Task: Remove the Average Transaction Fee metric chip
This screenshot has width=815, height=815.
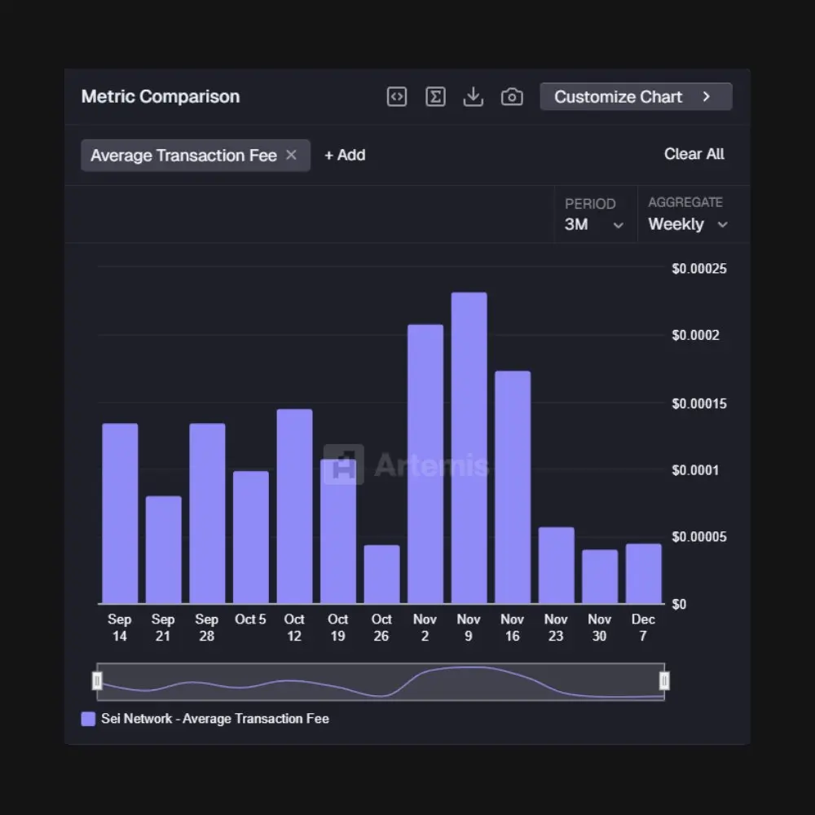Action: coord(291,155)
